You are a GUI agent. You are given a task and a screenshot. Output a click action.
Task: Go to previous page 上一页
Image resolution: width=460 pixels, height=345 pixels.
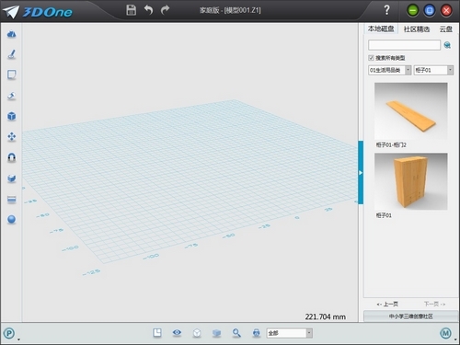click(387, 305)
